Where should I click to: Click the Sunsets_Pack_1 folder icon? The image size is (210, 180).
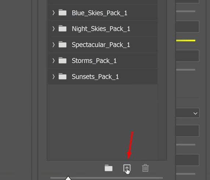click(x=63, y=76)
